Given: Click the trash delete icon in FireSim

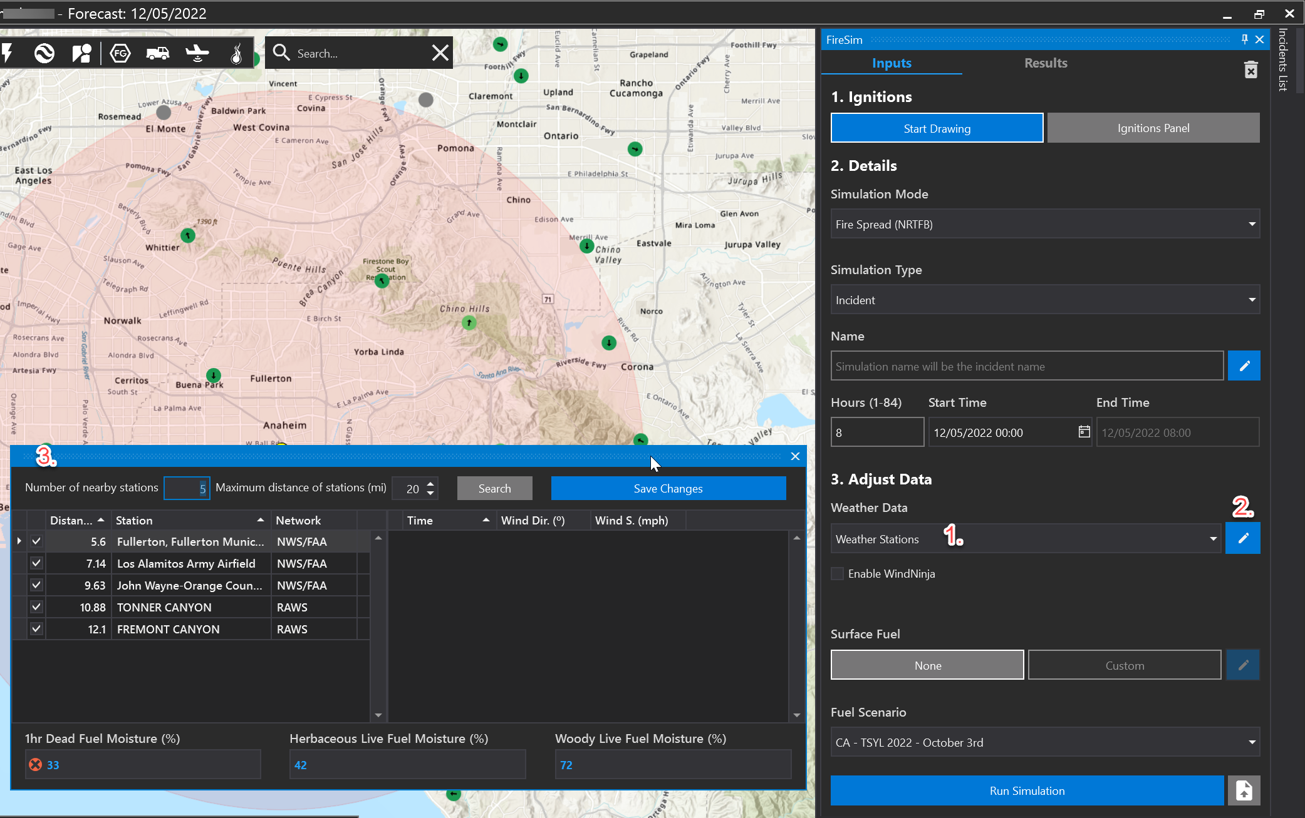Looking at the screenshot, I should tap(1250, 69).
